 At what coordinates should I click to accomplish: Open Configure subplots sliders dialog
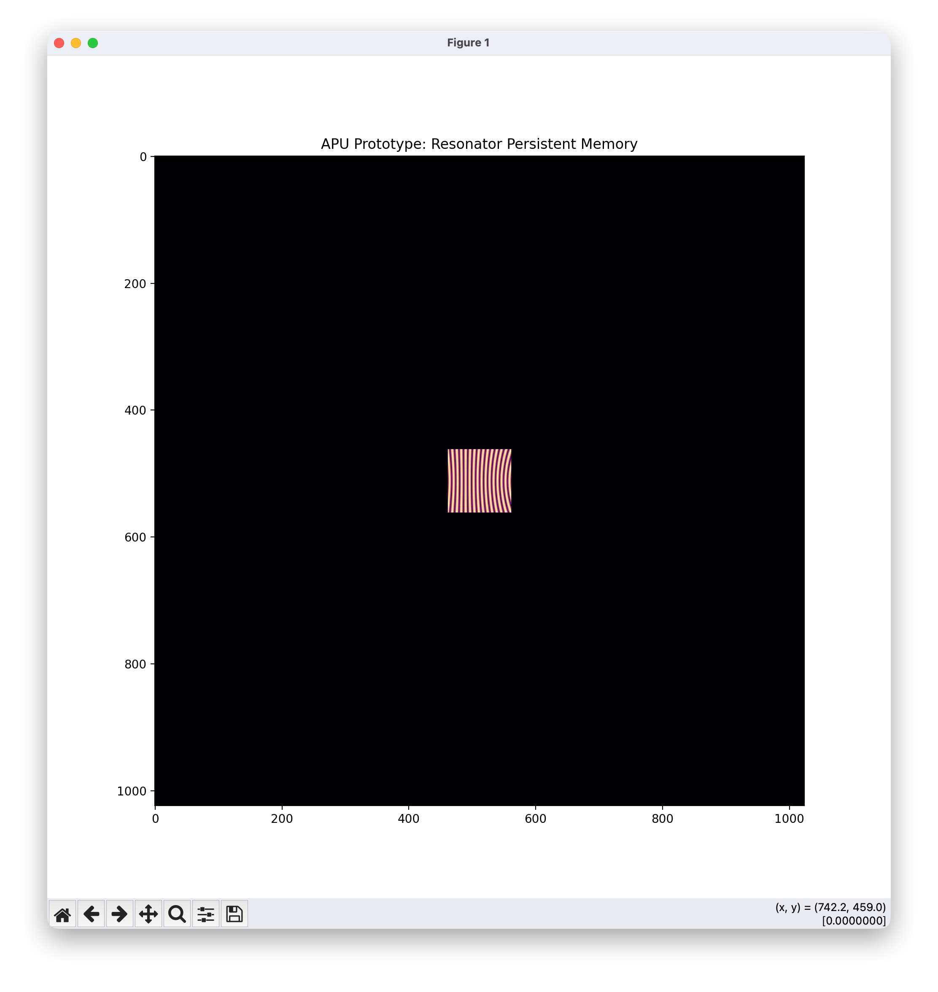click(x=205, y=914)
